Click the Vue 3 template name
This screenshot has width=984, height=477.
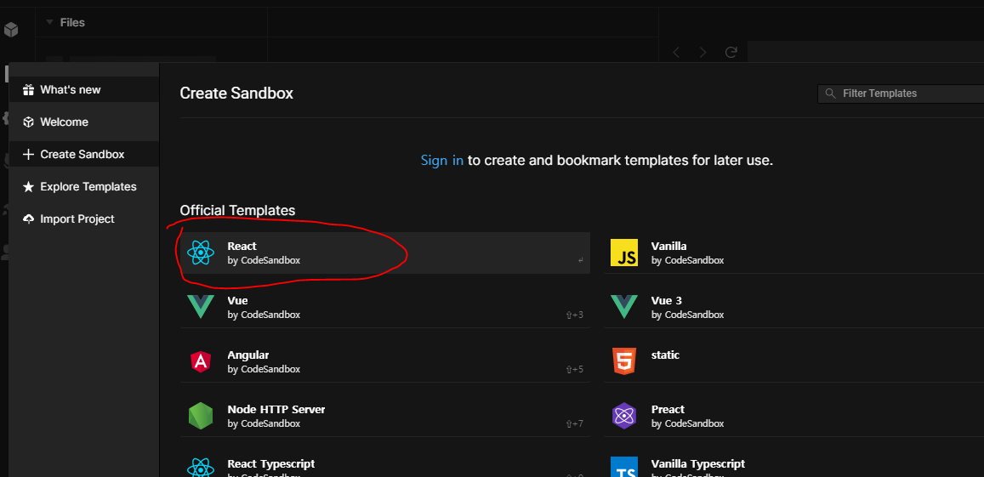pyautogui.click(x=667, y=301)
